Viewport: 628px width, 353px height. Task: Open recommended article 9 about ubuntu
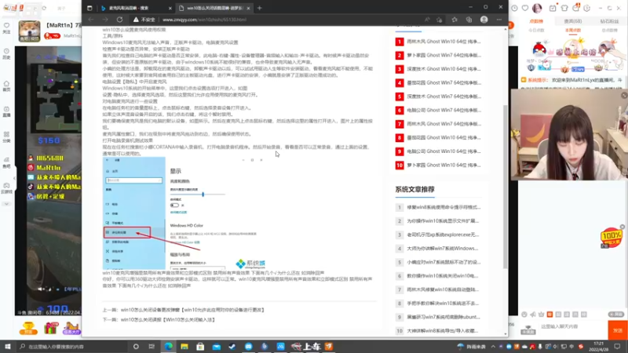tap(444, 317)
